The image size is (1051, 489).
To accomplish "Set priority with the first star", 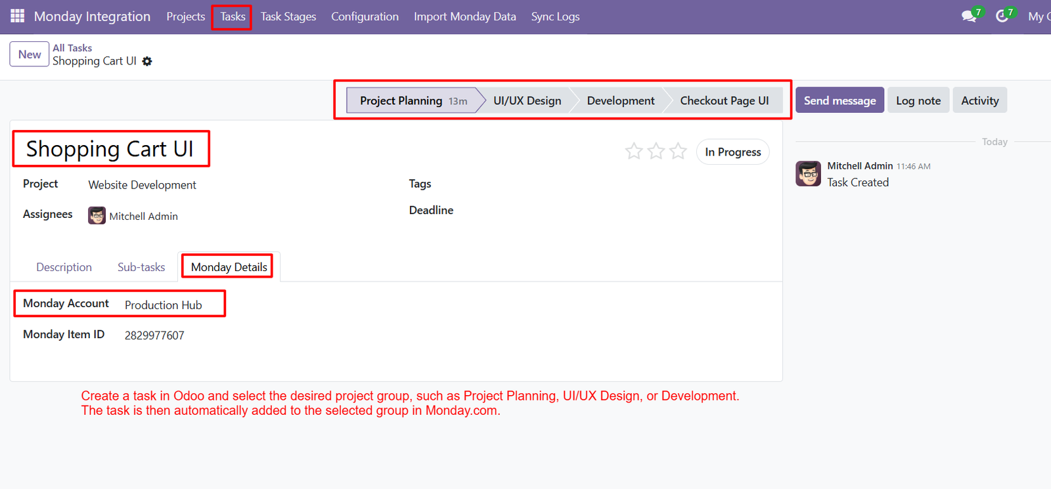I will (x=634, y=152).
